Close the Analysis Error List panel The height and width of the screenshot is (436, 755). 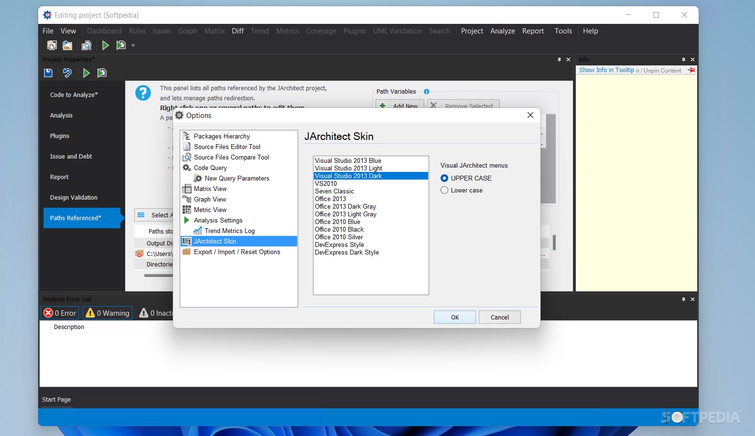coord(692,299)
